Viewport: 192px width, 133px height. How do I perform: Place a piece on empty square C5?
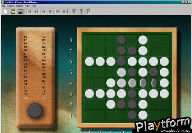(111, 72)
